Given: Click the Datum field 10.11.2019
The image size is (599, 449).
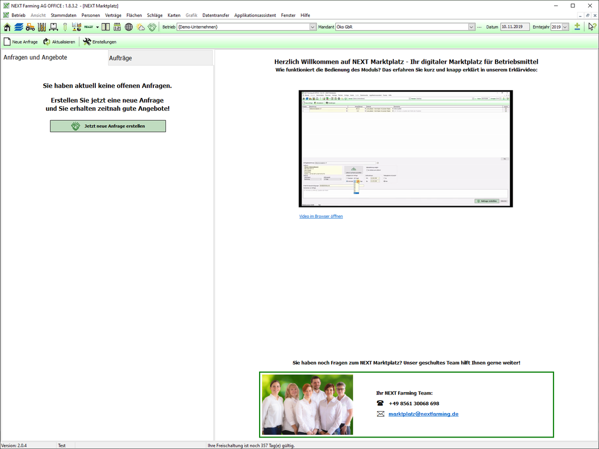Looking at the screenshot, I should coord(515,27).
